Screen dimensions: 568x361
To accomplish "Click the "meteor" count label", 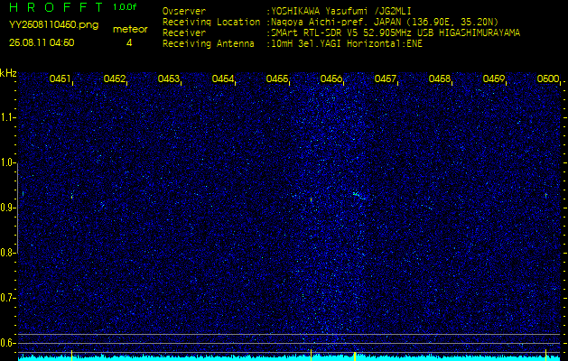I will (130, 30).
